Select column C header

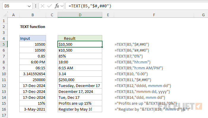point(52,15)
